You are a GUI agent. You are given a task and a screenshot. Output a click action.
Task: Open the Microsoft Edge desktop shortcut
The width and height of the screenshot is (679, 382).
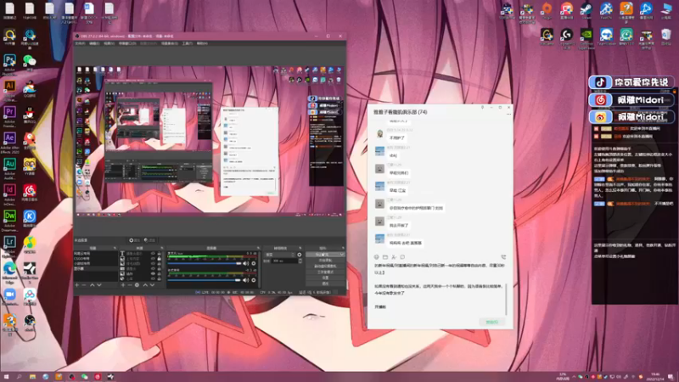(9, 269)
